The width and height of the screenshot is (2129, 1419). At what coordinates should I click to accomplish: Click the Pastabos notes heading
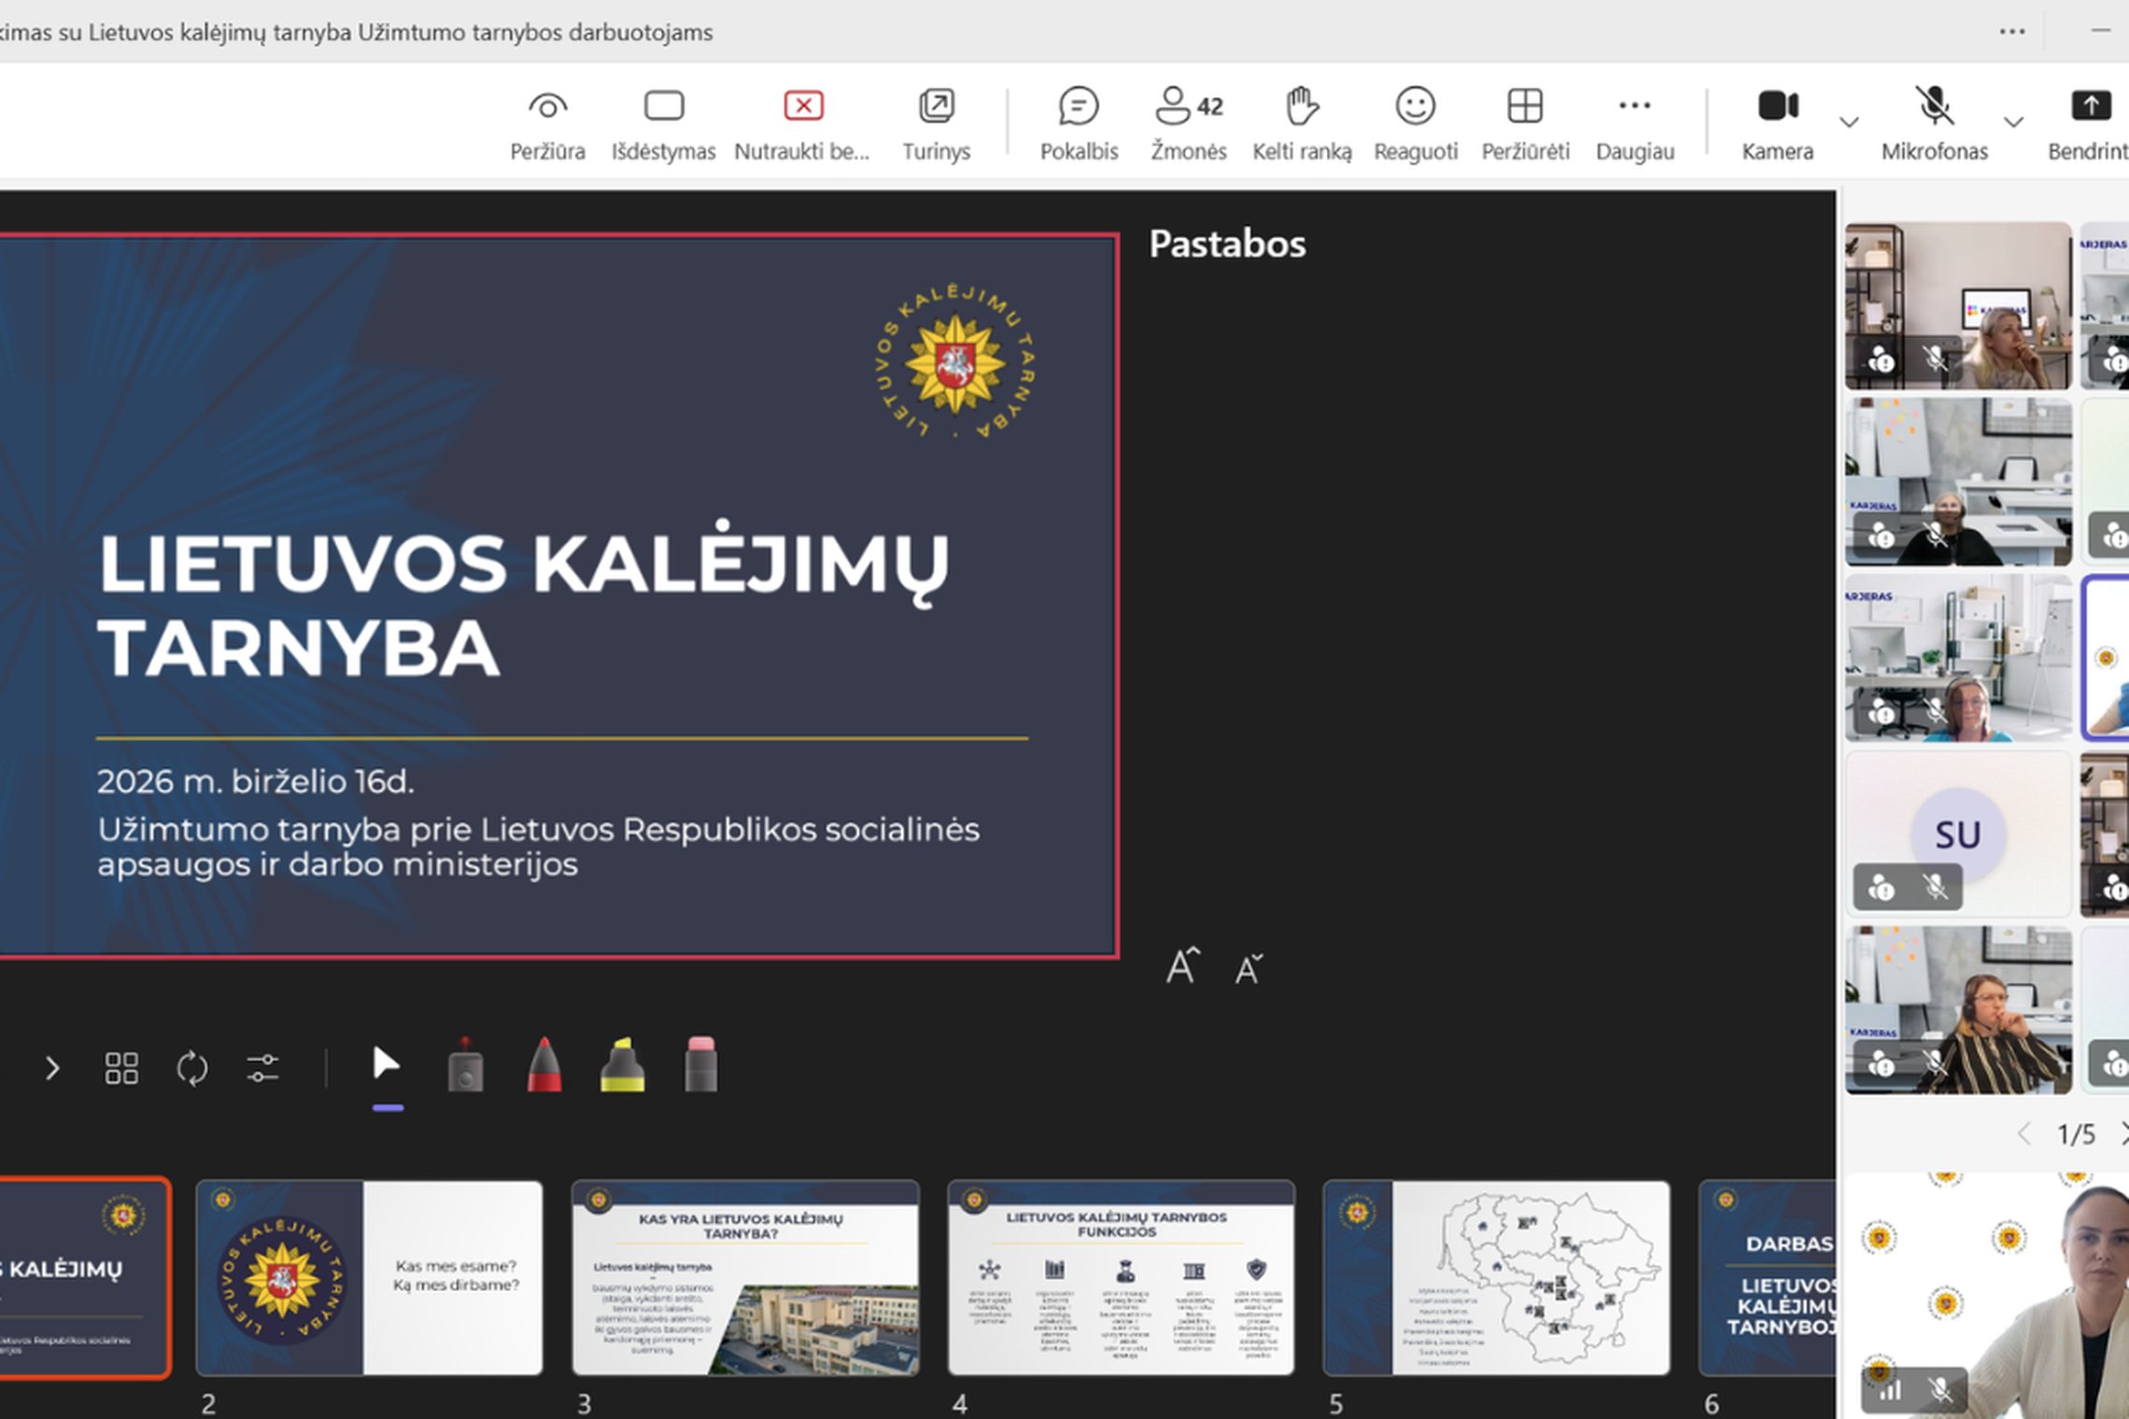coord(1227,244)
